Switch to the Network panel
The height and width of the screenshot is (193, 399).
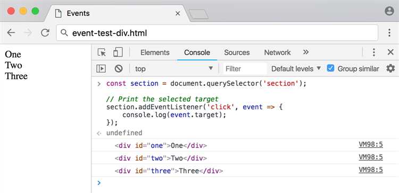[x=277, y=52]
